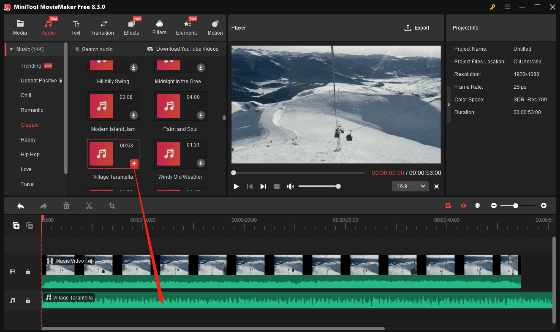Go to the previous frame

250,186
